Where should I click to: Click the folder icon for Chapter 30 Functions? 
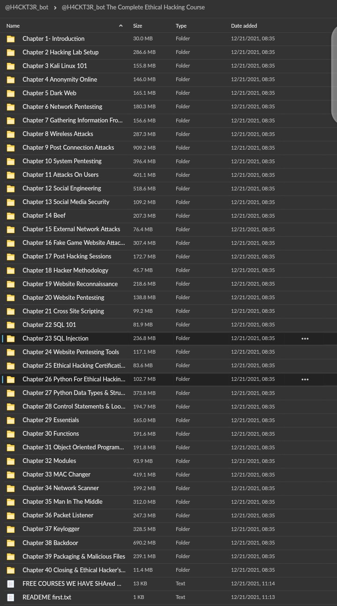coord(11,434)
